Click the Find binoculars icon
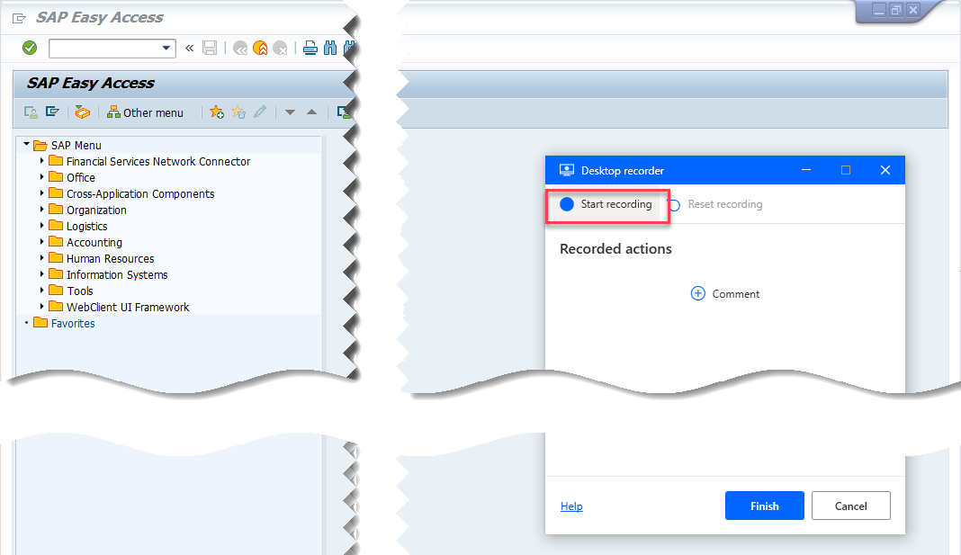 [330, 48]
